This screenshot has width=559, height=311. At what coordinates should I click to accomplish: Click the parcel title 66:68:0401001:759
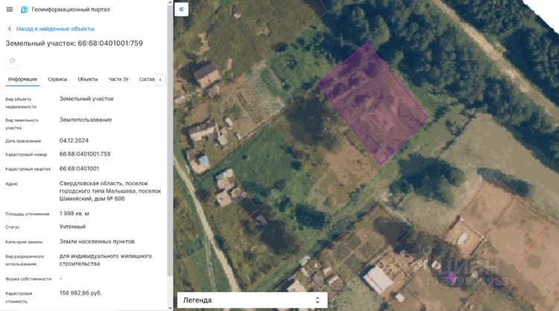click(74, 43)
